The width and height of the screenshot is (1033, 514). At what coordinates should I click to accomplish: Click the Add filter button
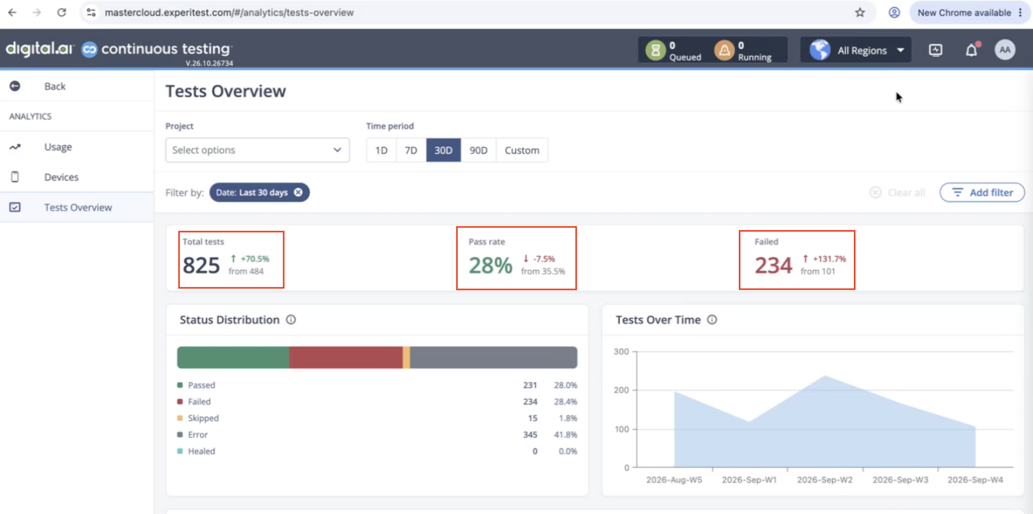(x=982, y=192)
